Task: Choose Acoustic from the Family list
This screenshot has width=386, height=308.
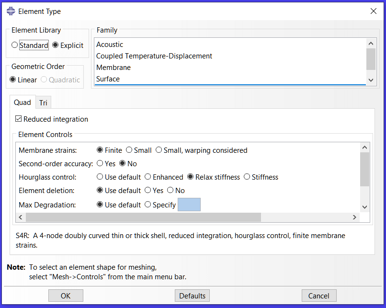Action: click(111, 44)
